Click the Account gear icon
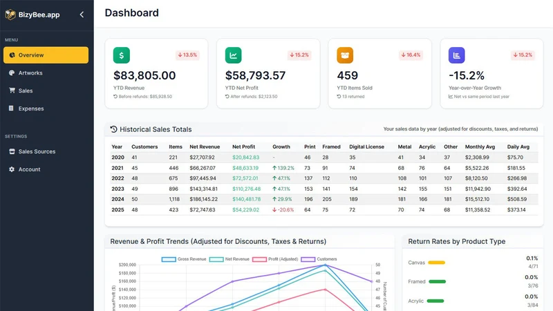The width and height of the screenshot is (553, 311). pyautogui.click(x=12, y=169)
